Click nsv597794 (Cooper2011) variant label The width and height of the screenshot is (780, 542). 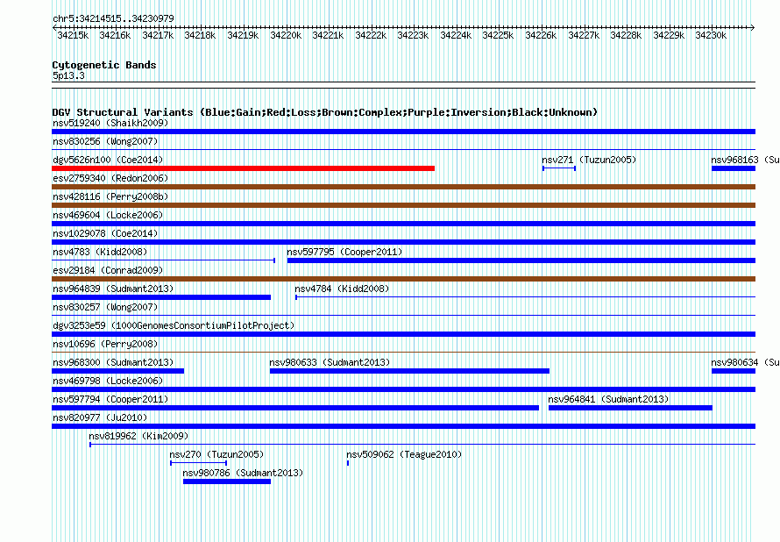(x=110, y=399)
